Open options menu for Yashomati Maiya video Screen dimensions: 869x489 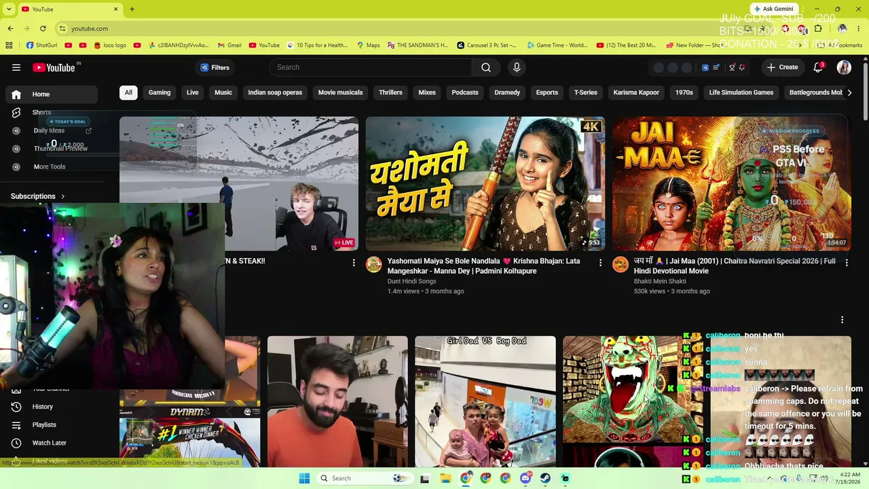click(600, 262)
